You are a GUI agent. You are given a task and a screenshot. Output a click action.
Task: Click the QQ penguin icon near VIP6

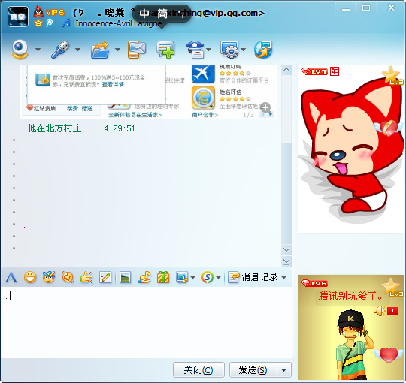coord(38,11)
